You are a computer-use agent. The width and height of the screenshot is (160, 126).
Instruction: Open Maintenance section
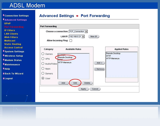pyautogui.click(x=12, y=64)
